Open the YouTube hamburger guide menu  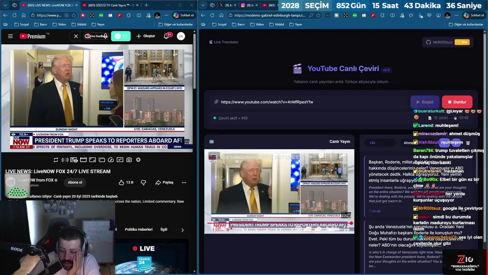point(10,36)
